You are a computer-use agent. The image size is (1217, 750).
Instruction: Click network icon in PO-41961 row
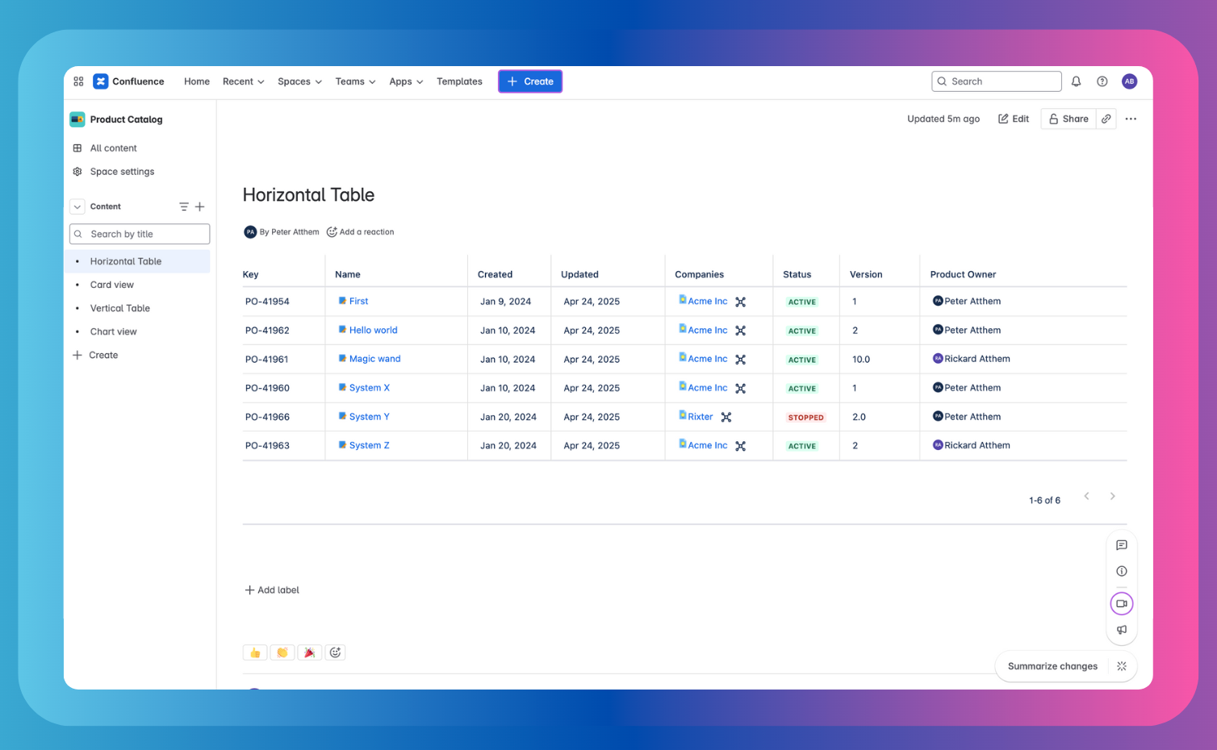(741, 360)
